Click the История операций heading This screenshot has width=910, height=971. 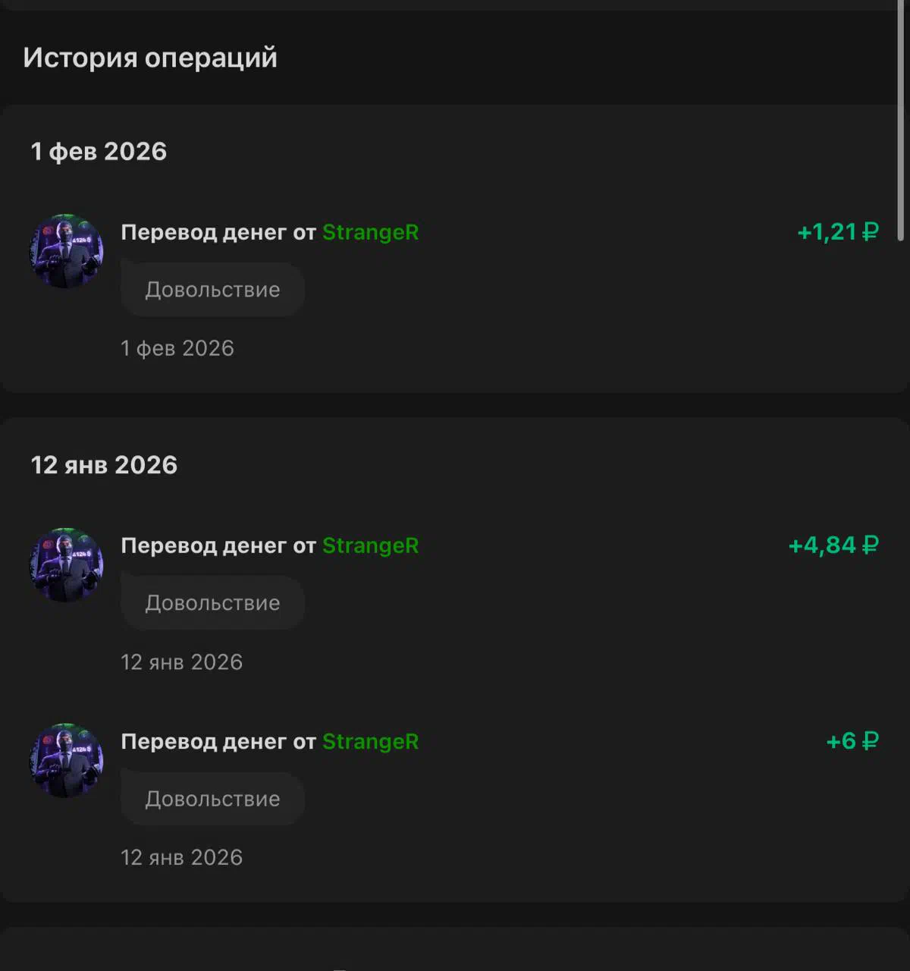(x=150, y=58)
